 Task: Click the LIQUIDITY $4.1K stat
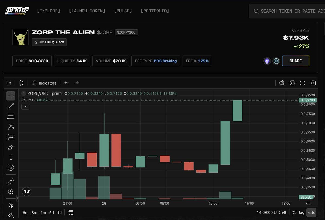[72, 61]
